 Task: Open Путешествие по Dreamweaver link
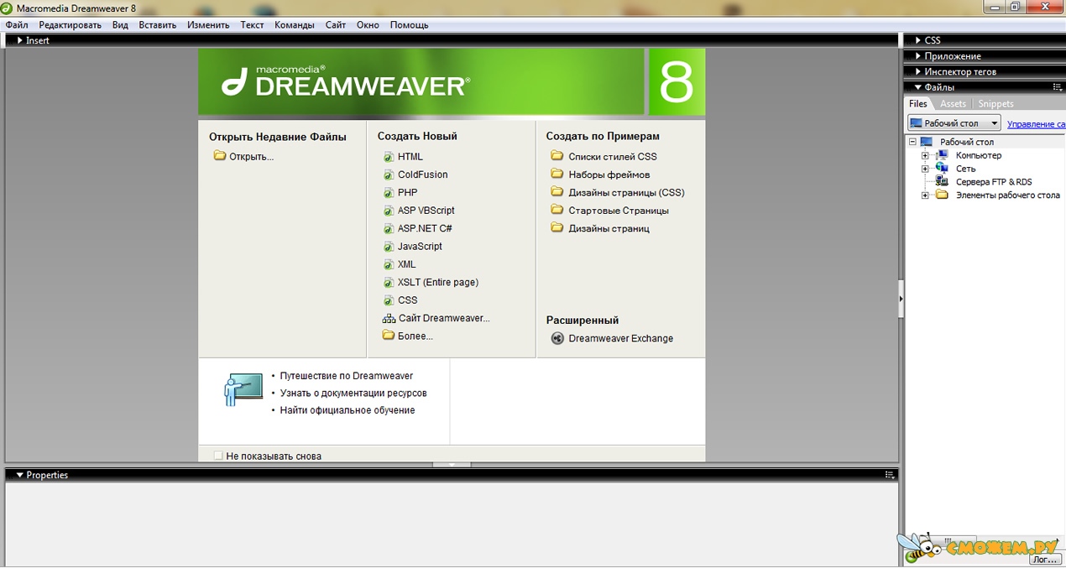point(346,376)
